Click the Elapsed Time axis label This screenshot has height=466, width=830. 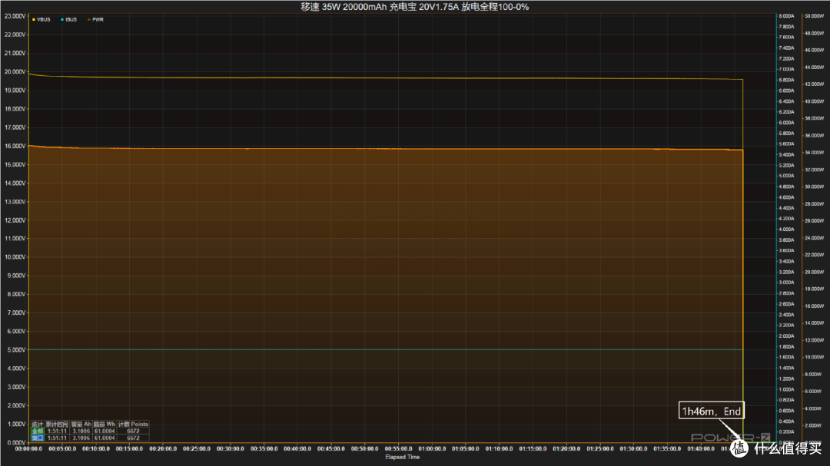point(402,457)
